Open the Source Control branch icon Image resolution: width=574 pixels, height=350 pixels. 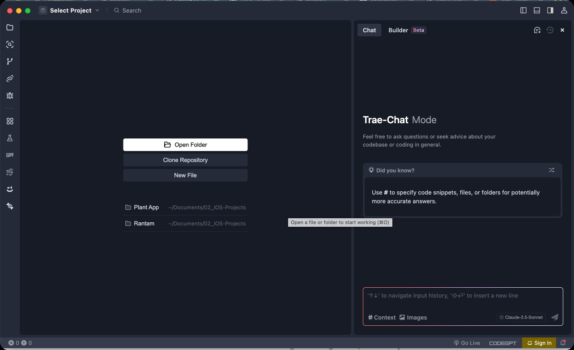tap(10, 61)
